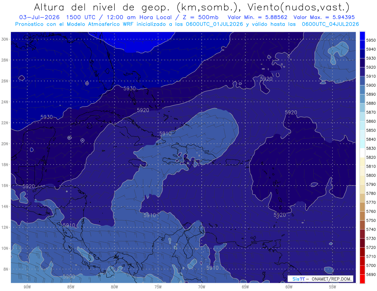Image resolution: width=377 pixels, height=291 pixels.
Task: Pick the colorbar swatch between 5730 and 5740
Action: coord(362,234)
